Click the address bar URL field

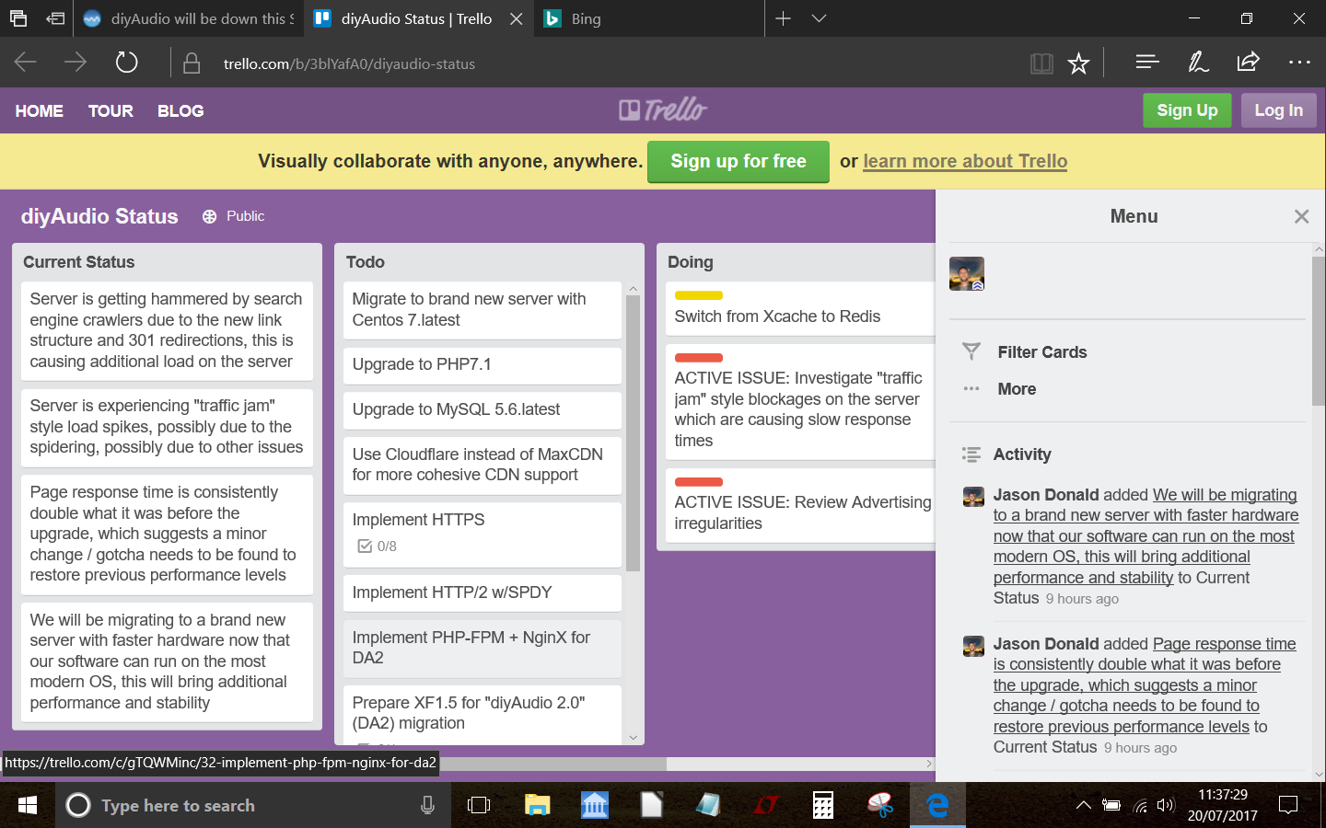(x=599, y=63)
